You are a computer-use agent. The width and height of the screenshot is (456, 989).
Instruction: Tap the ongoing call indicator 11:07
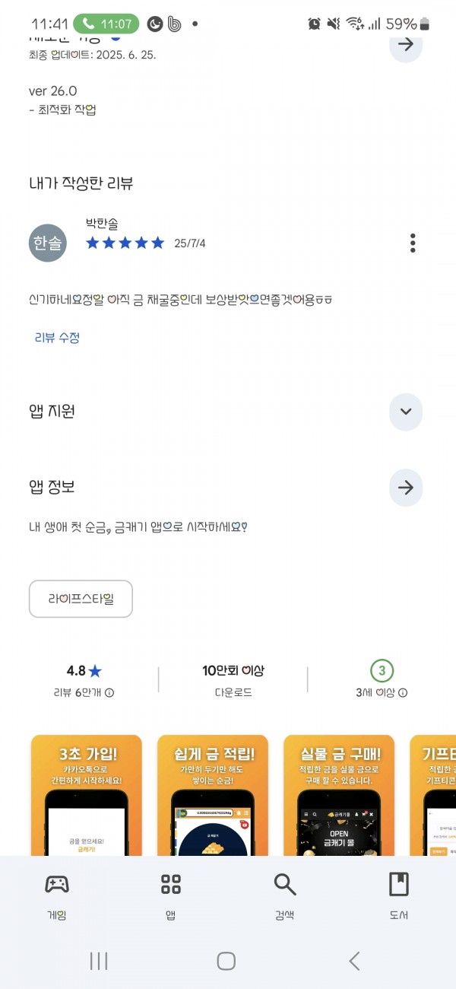point(106,24)
